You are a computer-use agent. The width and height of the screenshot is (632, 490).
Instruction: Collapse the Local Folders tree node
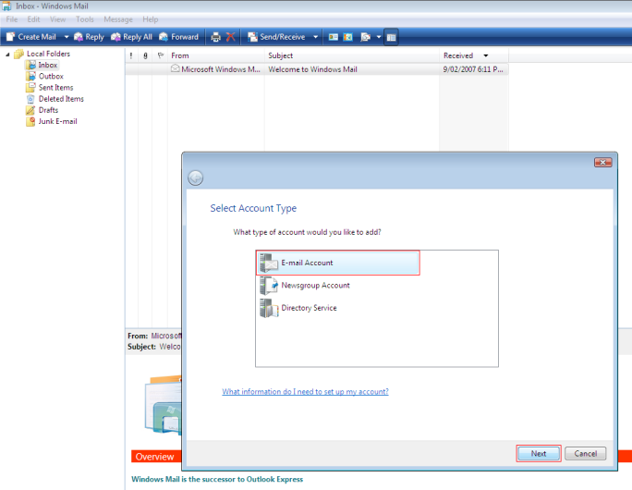[x=7, y=54]
